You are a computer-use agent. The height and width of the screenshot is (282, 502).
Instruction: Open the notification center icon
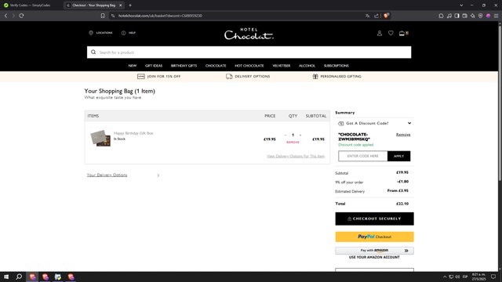point(493,277)
